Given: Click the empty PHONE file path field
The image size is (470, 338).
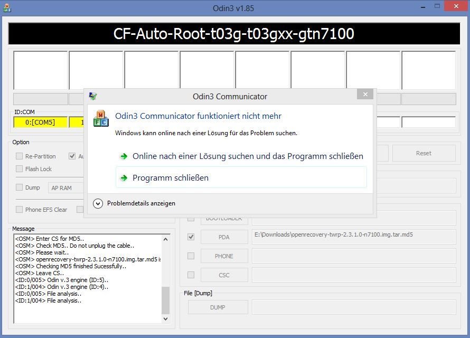Looking at the screenshot, I should [x=354, y=256].
